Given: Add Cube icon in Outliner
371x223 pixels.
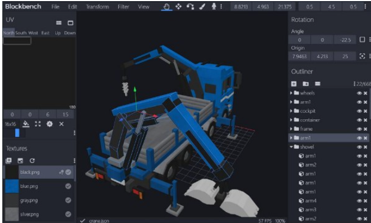Looking at the screenshot, I should [x=294, y=84].
